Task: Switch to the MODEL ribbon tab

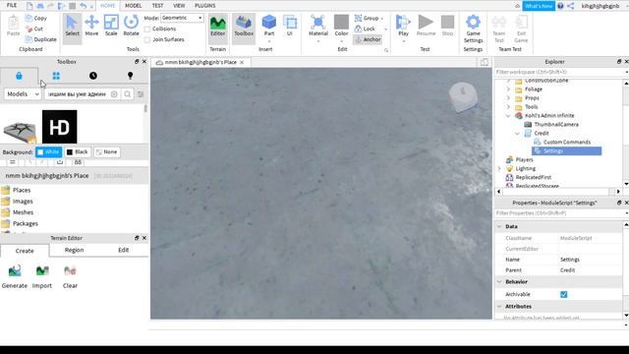Action: [x=134, y=6]
